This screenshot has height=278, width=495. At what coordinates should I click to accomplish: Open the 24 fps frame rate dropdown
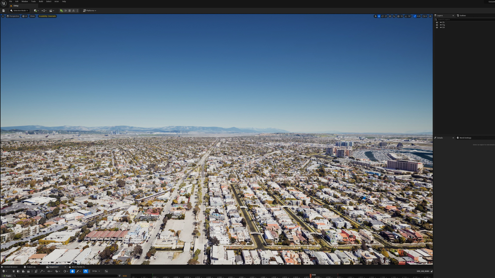(96, 271)
